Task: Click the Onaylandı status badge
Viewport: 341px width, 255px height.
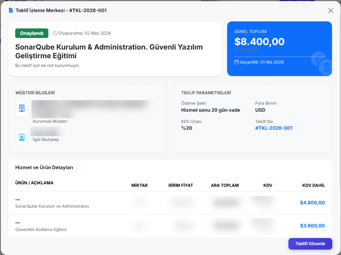Action: point(32,33)
